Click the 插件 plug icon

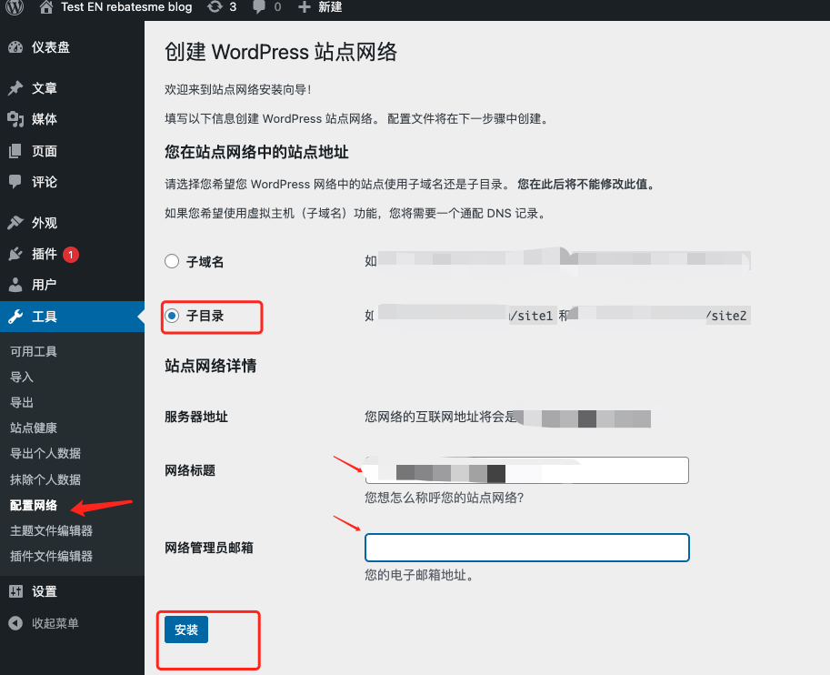pos(15,255)
